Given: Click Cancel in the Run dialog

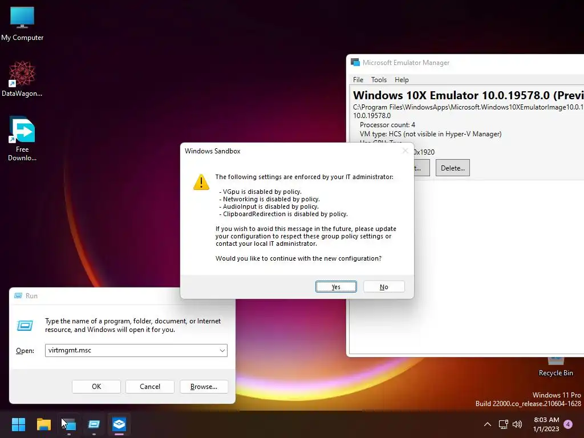Looking at the screenshot, I should (150, 387).
